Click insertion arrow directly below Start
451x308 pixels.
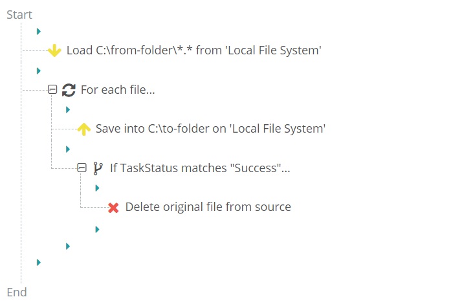pos(39,31)
